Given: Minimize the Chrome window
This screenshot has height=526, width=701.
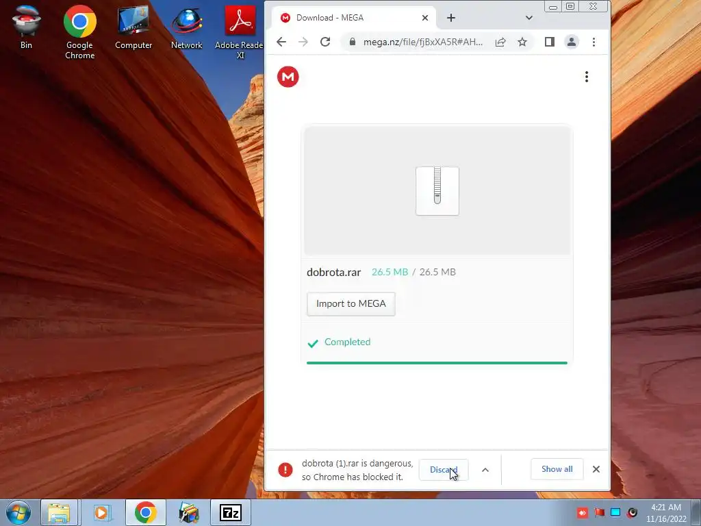Looking at the screenshot, I should (553, 7).
